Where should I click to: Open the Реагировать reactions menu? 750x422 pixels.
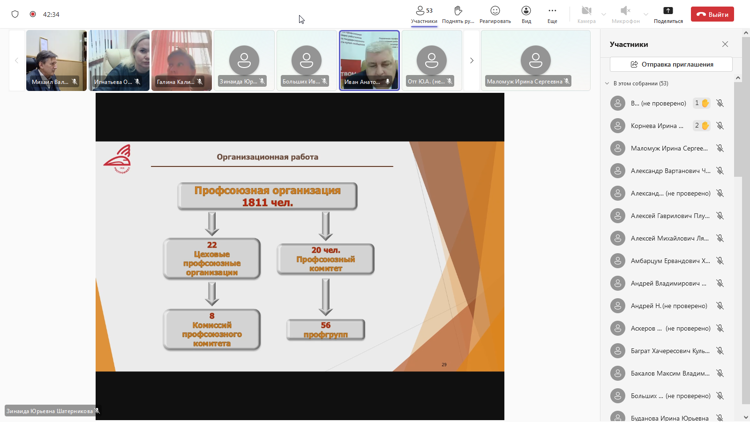(x=495, y=14)
